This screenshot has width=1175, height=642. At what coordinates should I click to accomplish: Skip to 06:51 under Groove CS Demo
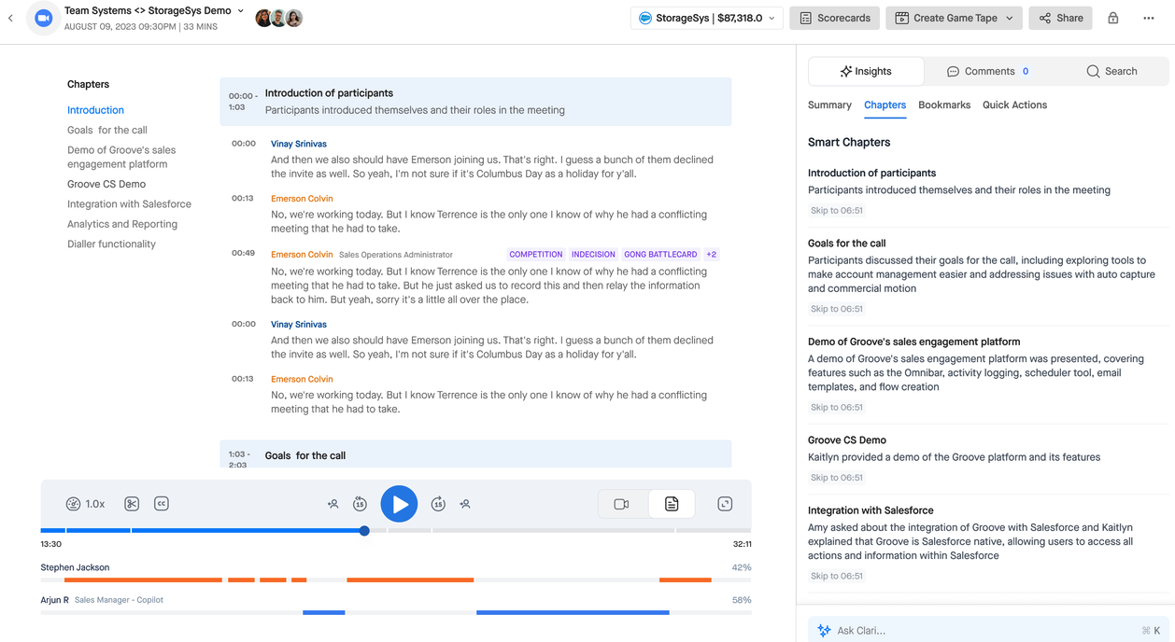(837, 478)
